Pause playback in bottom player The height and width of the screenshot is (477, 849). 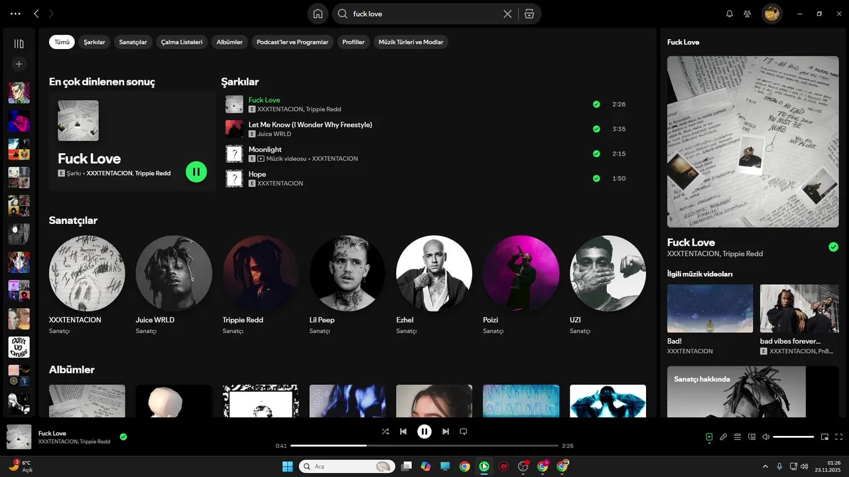[x=424, y=431]
